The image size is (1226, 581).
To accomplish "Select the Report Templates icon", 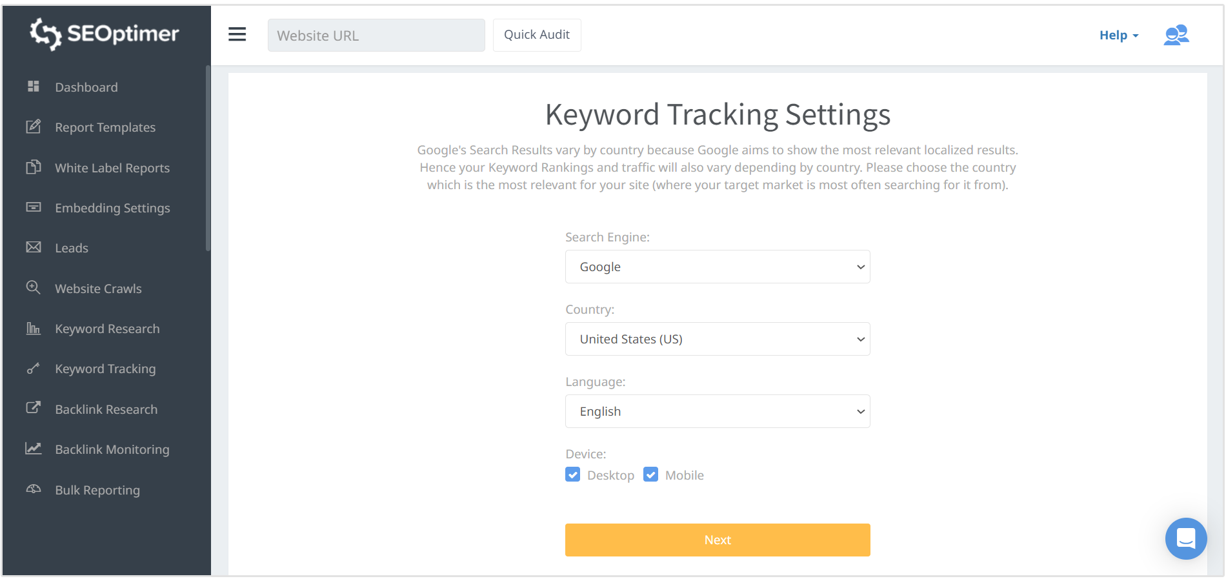I will (x=34, y=127).
